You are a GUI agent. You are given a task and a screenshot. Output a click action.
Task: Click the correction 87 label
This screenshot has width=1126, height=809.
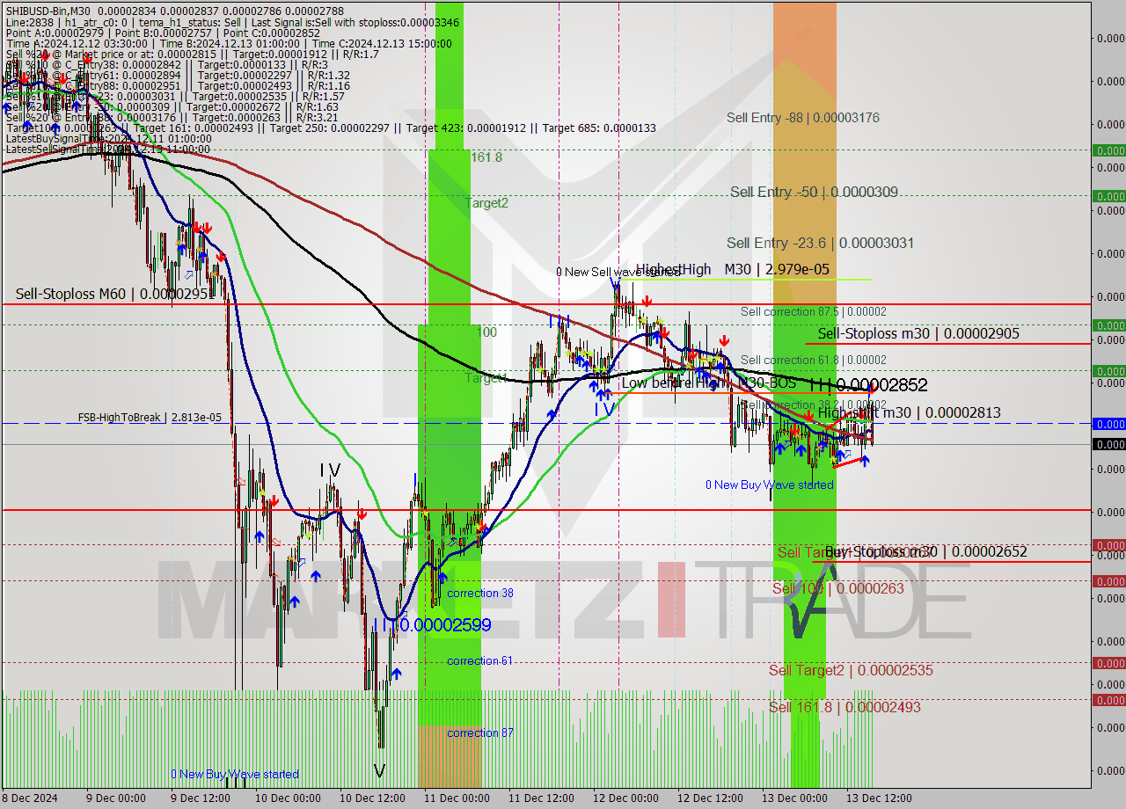pyautogui.click(x=480, y=733)
